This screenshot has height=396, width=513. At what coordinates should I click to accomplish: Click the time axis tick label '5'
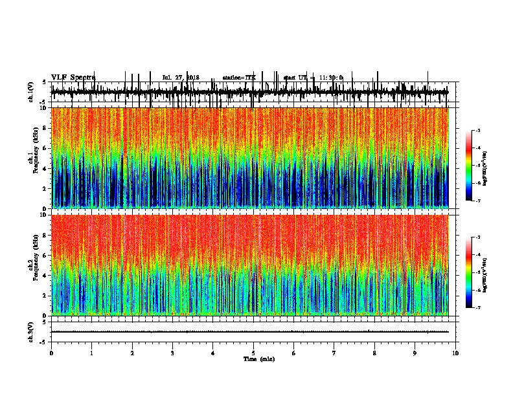(253, 353)
